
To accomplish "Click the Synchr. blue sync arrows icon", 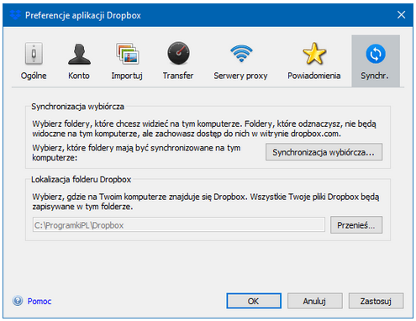I will pos(376,54).
